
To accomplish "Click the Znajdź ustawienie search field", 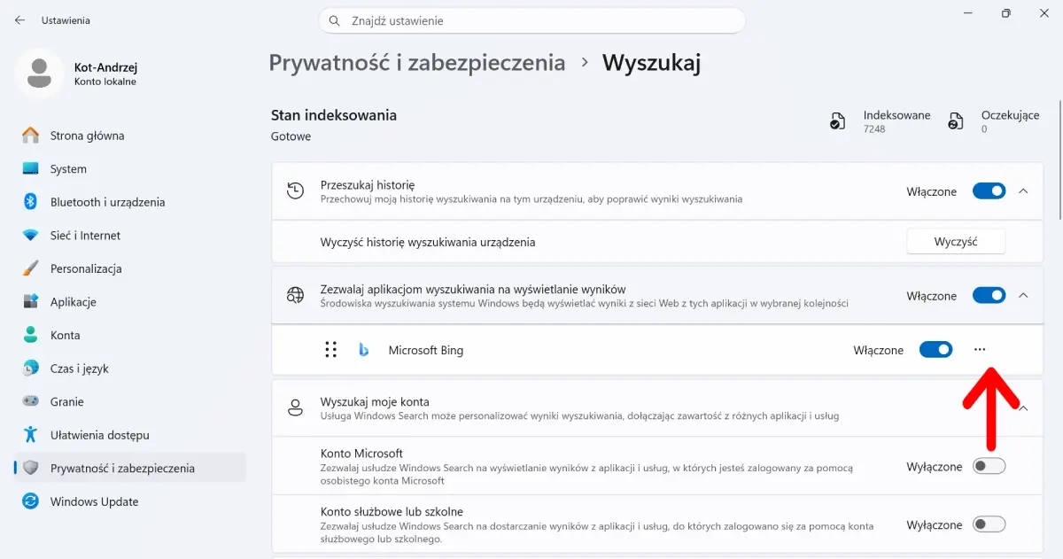I will 531,20.
